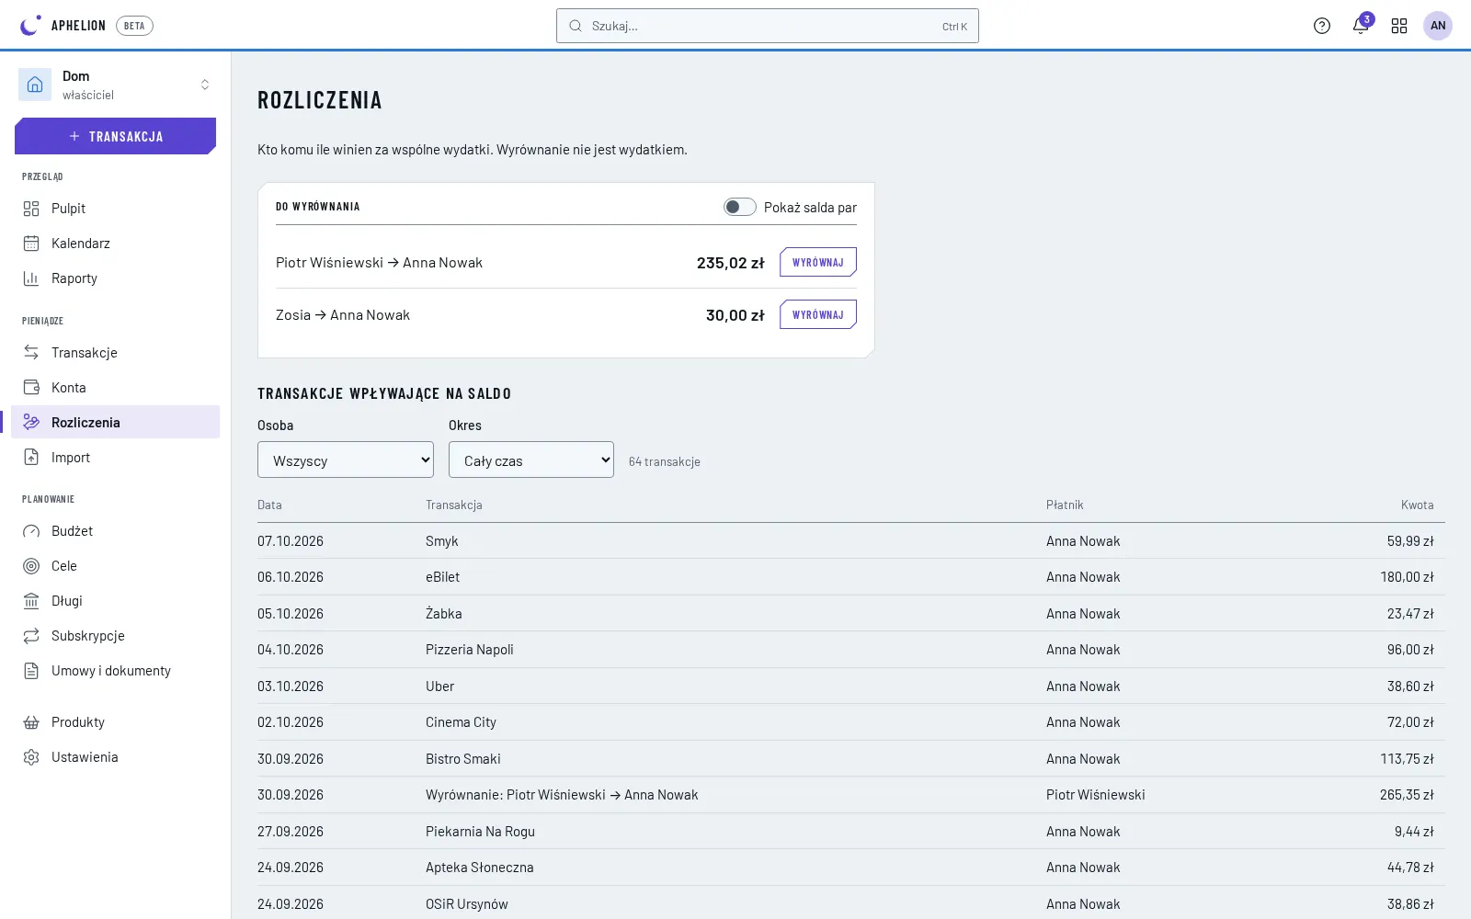Click the Aphelion moon logo
This screenshot has width=1471, height=919.
[30, 26]
